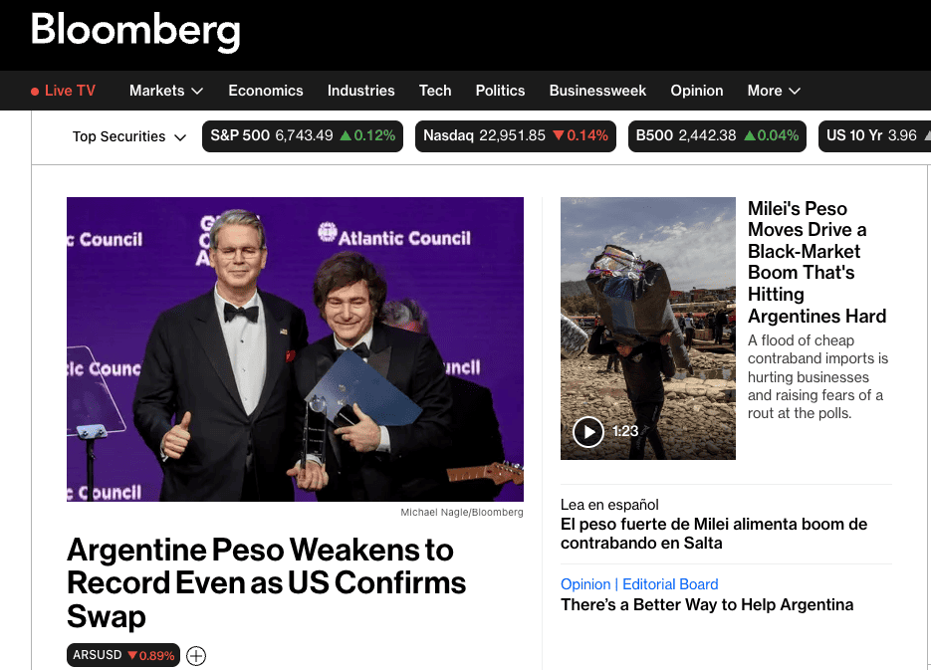Read the Spanish version article link

click(714, 534)
